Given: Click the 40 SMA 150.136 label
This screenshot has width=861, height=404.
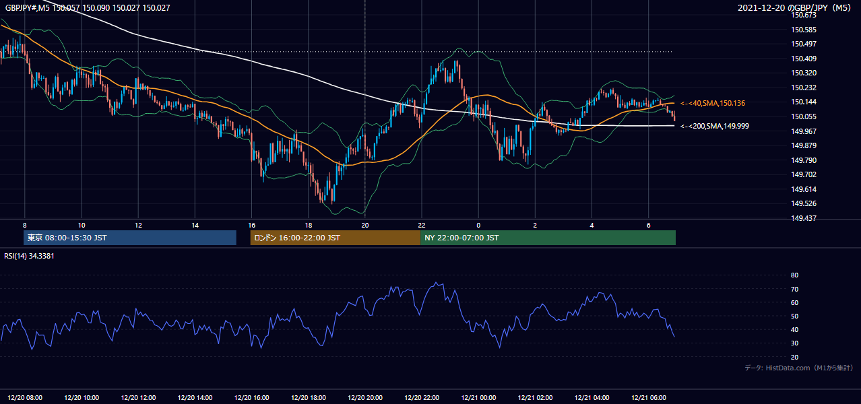Looking at the screenshot, I should point(713,103).
